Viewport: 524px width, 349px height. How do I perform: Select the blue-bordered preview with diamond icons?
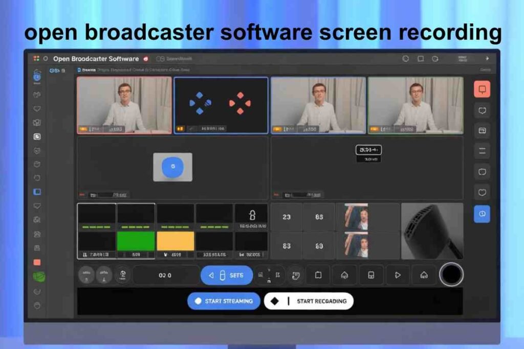click(221, 105)
